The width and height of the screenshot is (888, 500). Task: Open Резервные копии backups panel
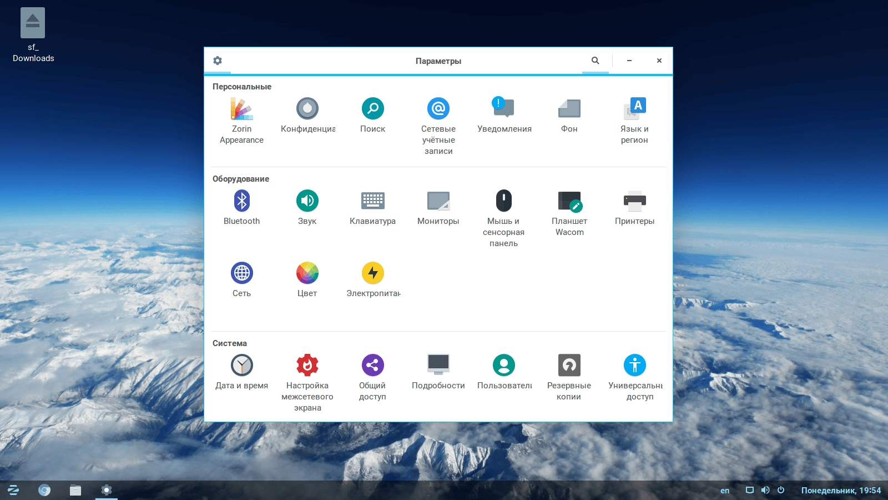point(569,377)
